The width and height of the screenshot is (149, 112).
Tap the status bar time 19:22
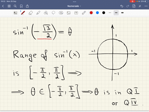click(3, 1)
